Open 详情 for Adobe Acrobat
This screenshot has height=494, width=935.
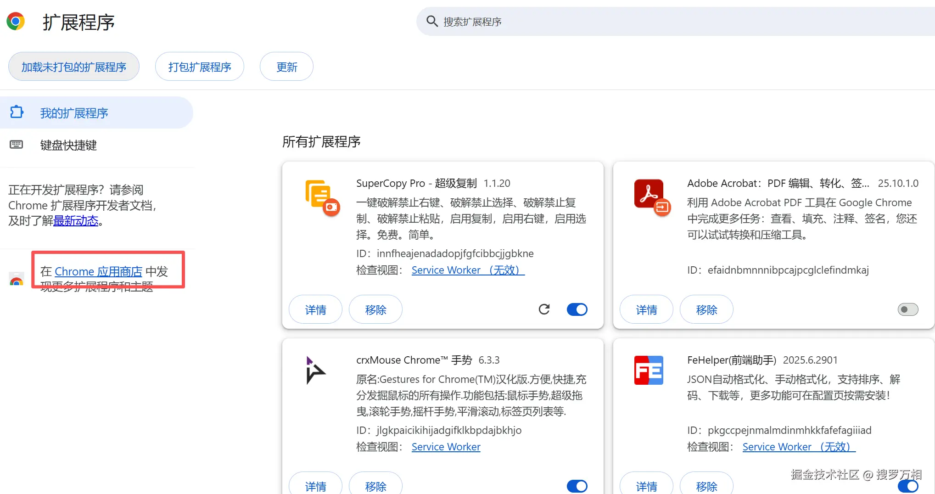[646, 309]
